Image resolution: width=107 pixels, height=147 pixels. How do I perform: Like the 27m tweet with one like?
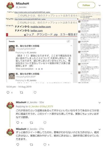(x=45, y=145)
